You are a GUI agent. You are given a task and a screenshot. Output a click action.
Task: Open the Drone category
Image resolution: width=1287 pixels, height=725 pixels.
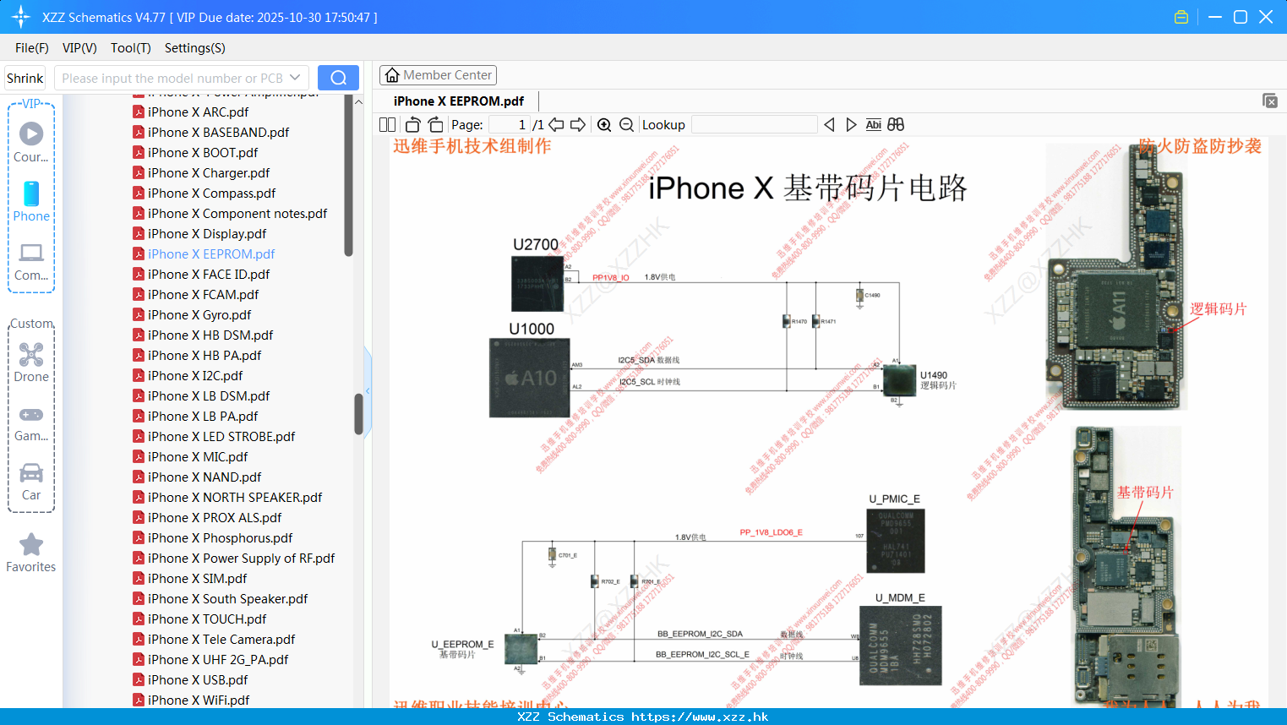(31, 362)
